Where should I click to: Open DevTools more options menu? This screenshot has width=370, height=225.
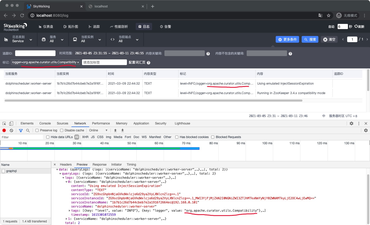359,123
